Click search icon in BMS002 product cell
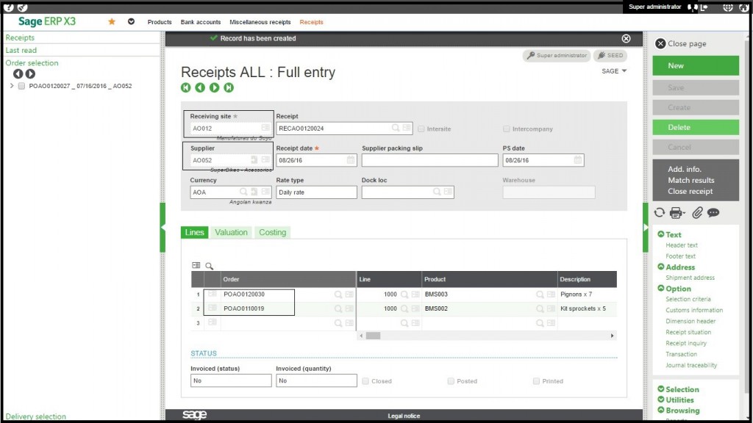Viewport: 753px width, 423px height. pyautogui.click(x=540, y=309)
